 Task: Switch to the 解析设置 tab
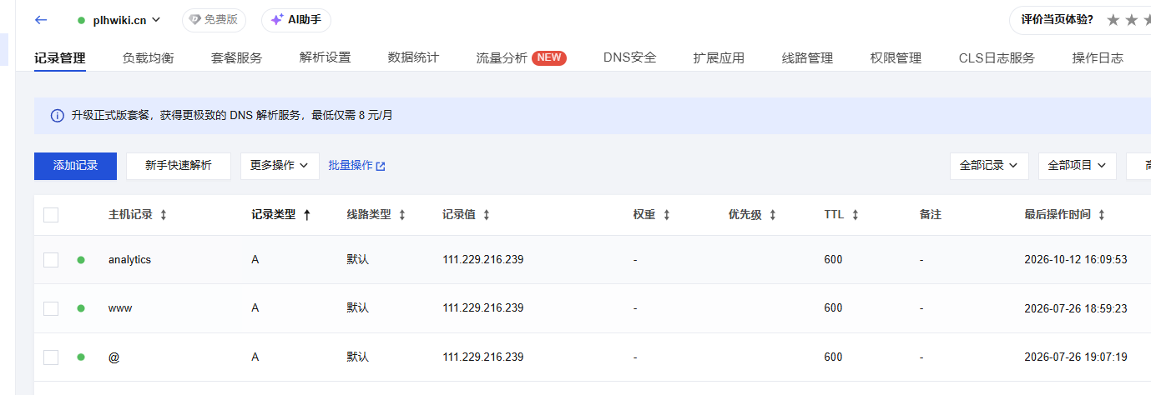(326, 58)
